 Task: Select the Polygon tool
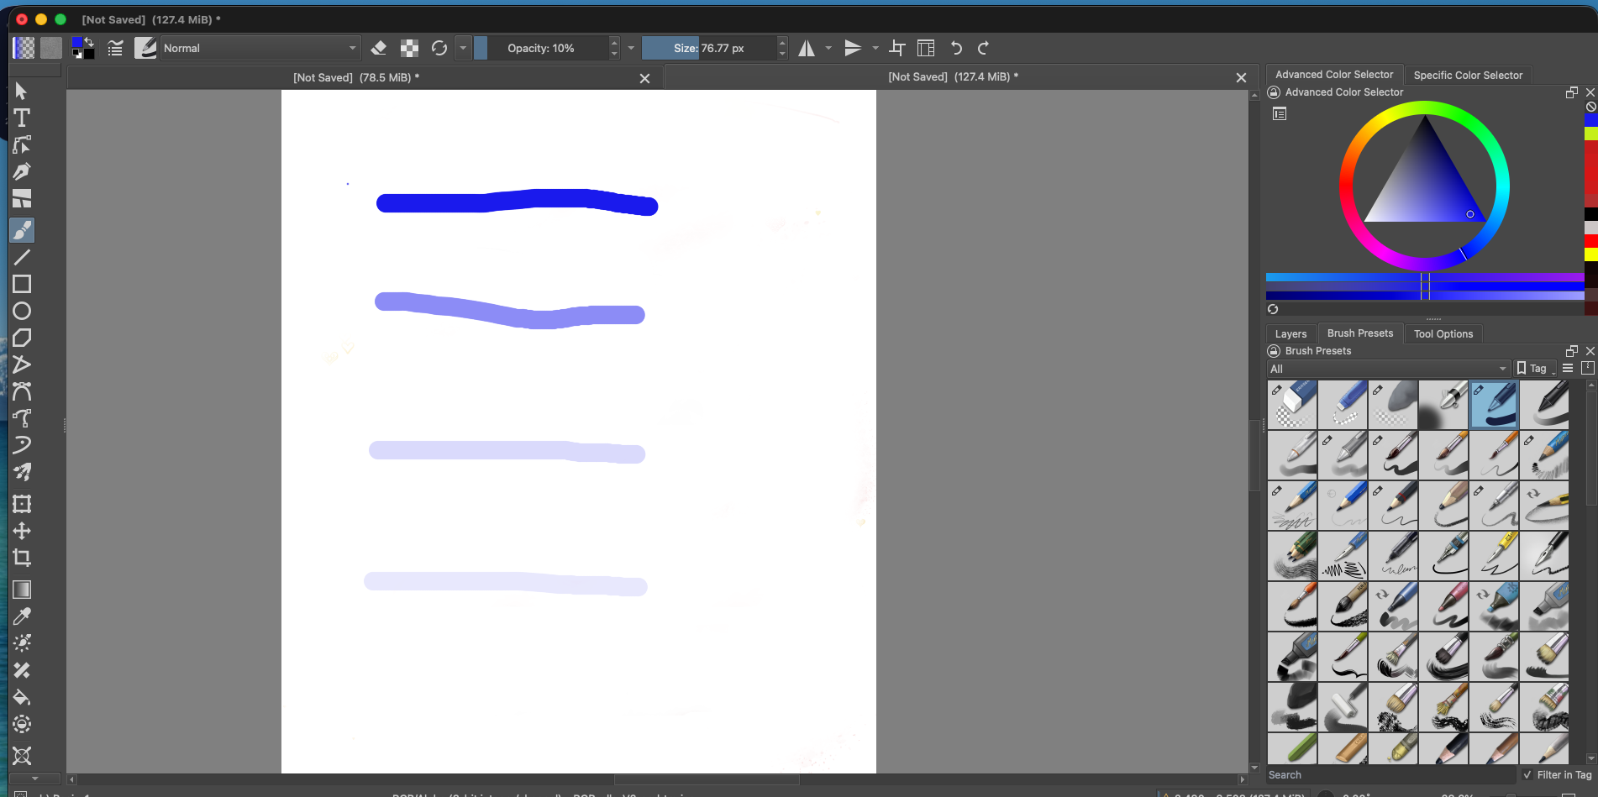(22, 338)
